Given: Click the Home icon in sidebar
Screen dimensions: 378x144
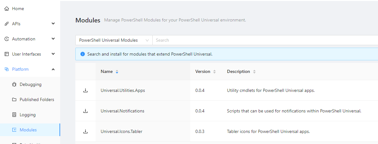Looking at the screenshot, I should [7, 9].
